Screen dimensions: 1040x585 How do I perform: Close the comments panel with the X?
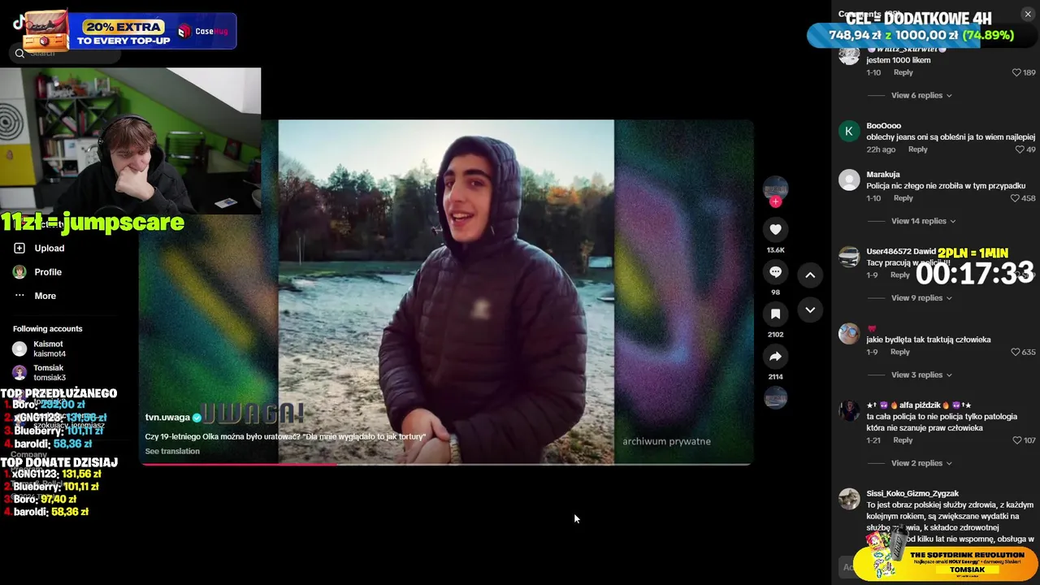pos(1028,14)
